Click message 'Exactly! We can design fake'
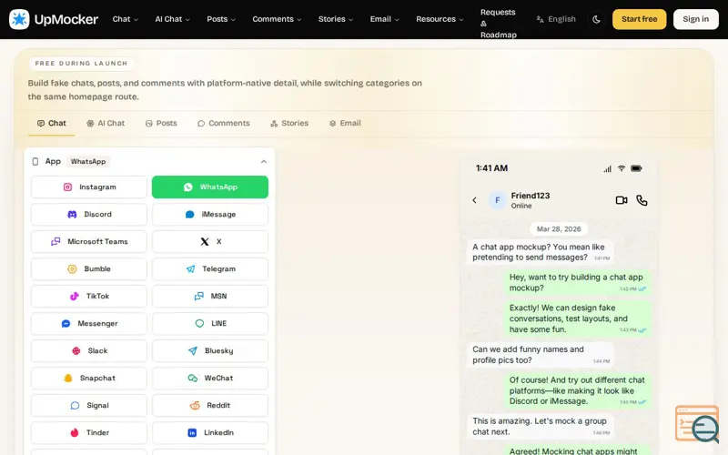 pyautogui.click(x=578, y=318)
